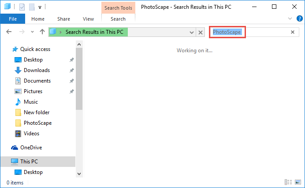Clear the search box with the X button

click(293, 32)
